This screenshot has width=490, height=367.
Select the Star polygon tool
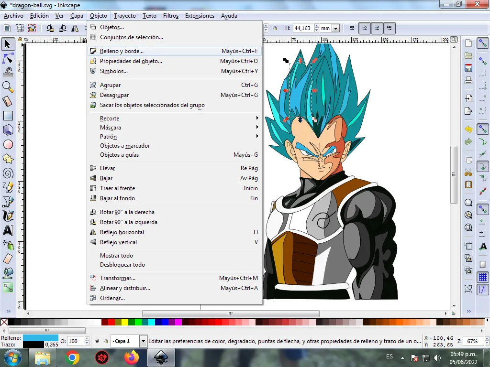8,159
